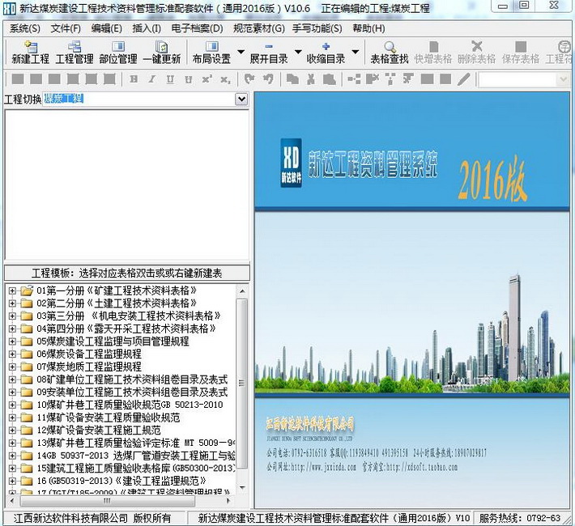575x526 pixels.
Task: Expand the 01第一分册 矿建工程 tree node
Action: tap(12, 291)
